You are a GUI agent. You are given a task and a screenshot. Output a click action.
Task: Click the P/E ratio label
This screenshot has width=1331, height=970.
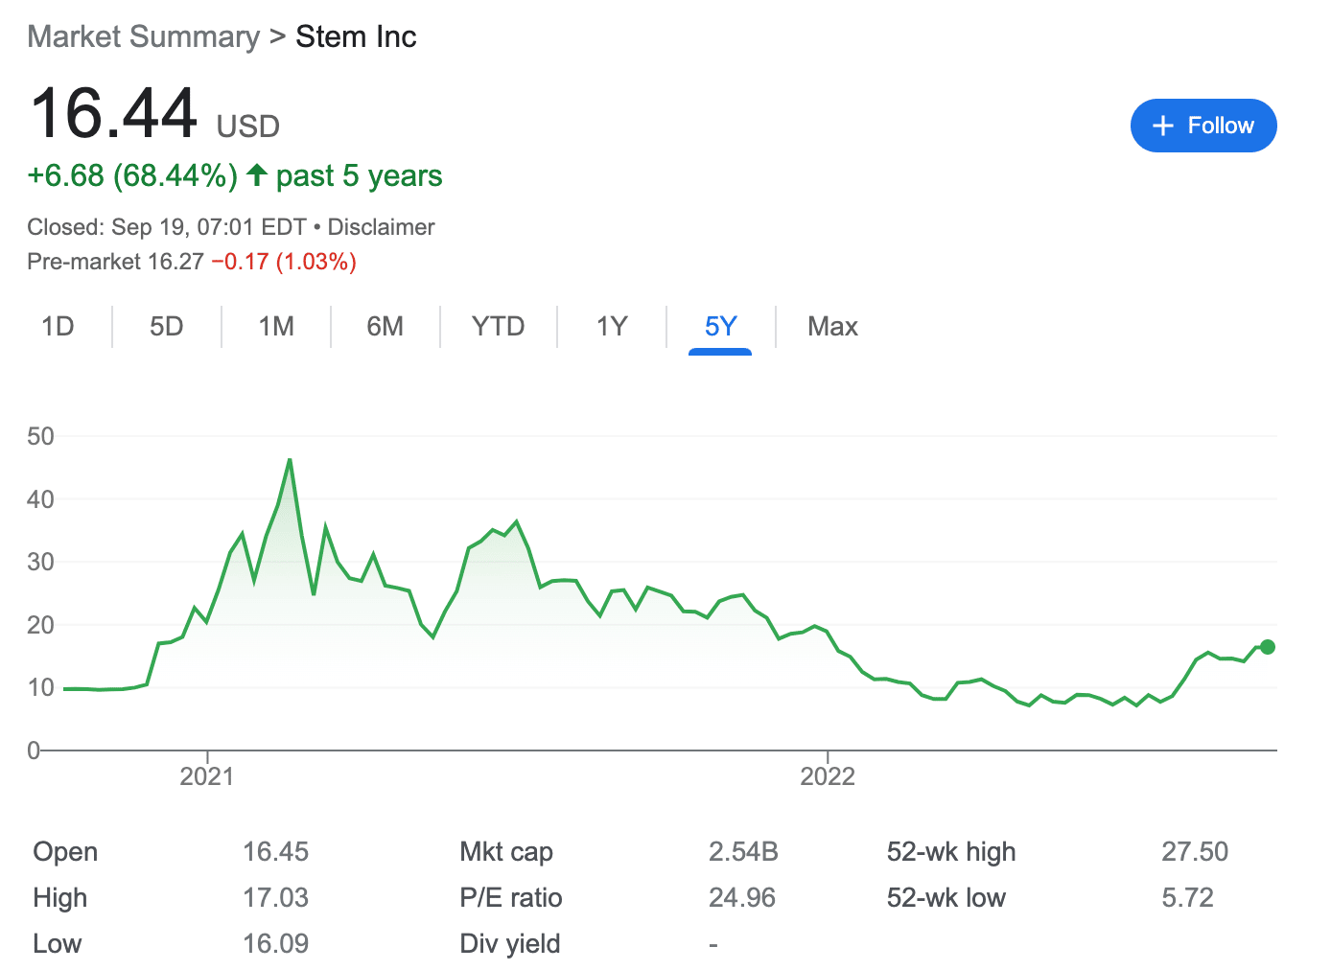(x=511, y=897)
